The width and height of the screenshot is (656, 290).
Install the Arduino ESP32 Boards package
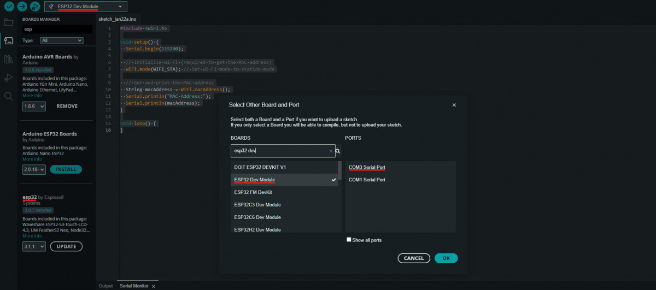tap(66, 169)
